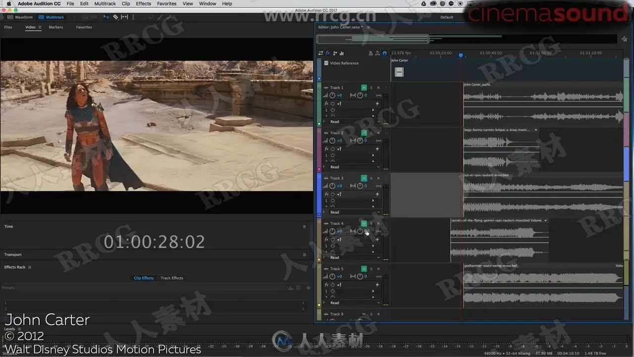The height and width of the screenshot is (357, 634).
Task: Open the File menu
Action: click(x=70, y=3)
